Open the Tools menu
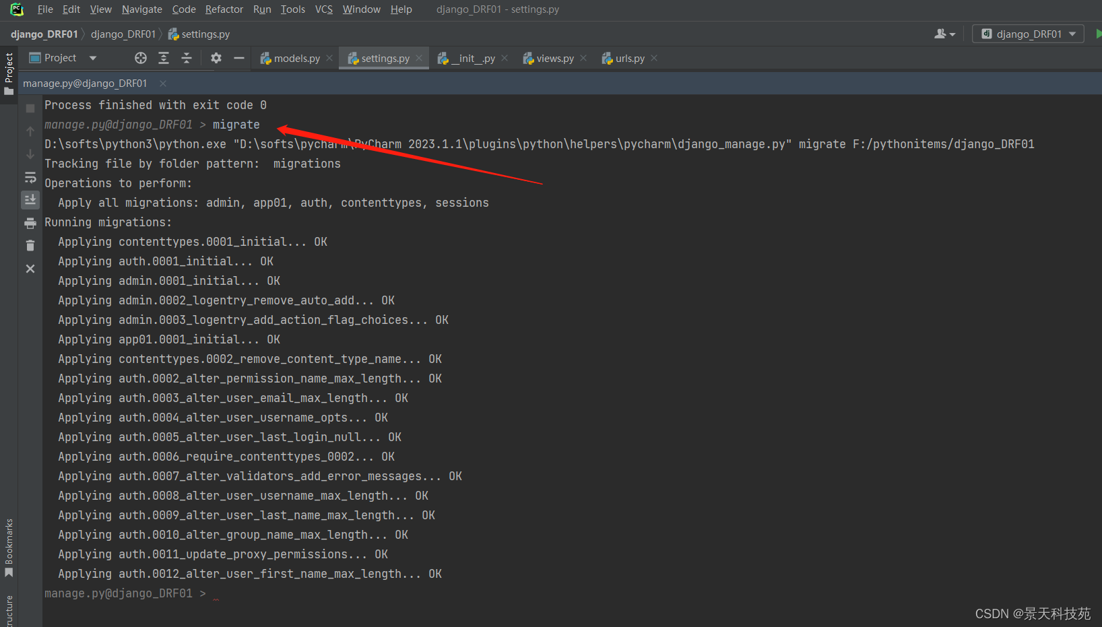 click(x=292, y=9)
